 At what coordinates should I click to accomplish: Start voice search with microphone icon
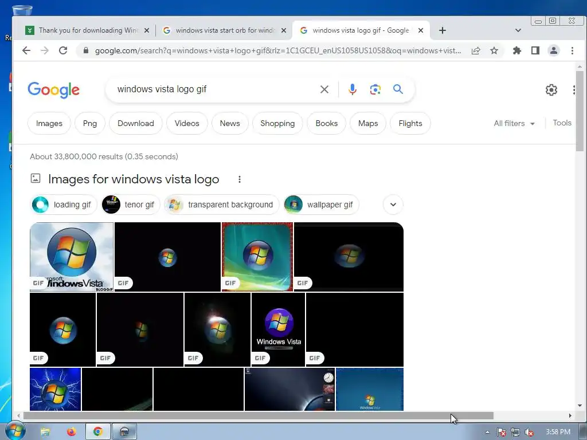353,89
